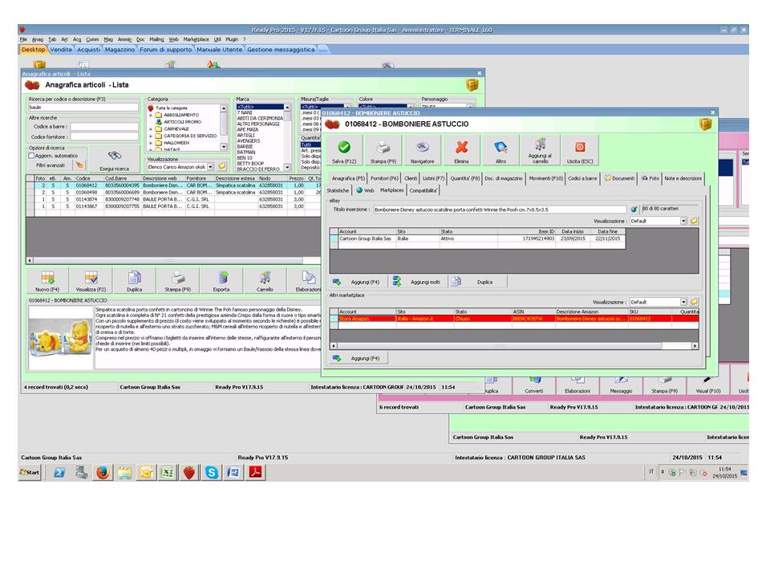Open the Fornitori (F6) tab

384,178
